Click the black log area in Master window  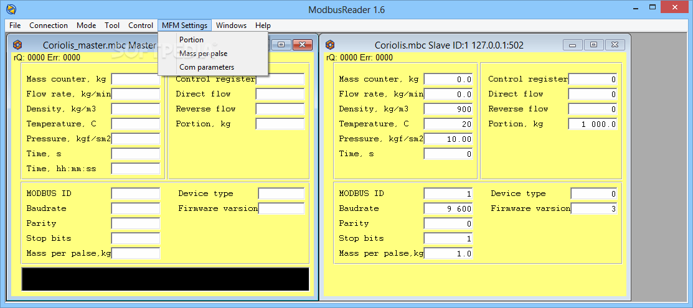tap(165, 279)
